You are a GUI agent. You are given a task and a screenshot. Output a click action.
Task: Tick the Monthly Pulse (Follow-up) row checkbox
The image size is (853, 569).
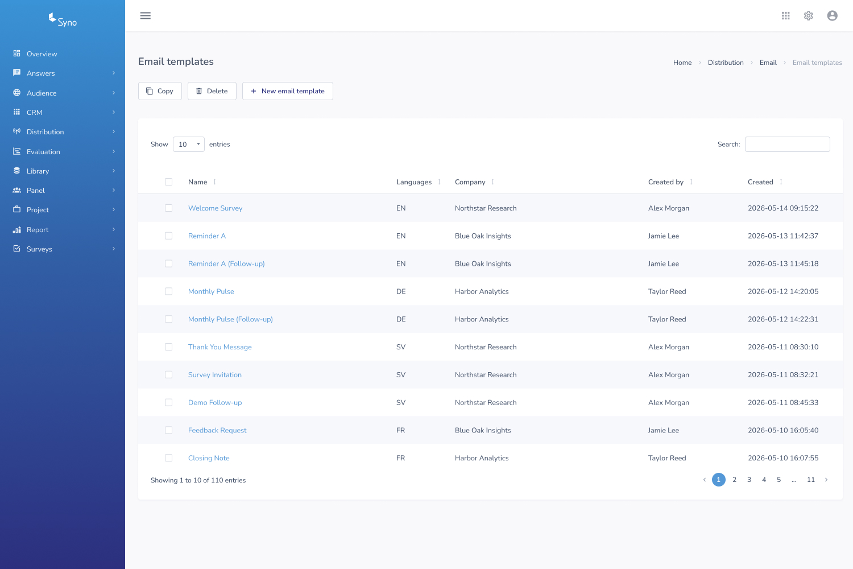click(x=168, y=319)
